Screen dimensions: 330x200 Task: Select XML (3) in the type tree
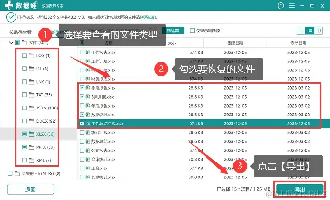pos(43,160)
